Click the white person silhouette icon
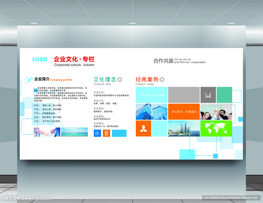This screenshot has height=203, width=263. point(143,128)
